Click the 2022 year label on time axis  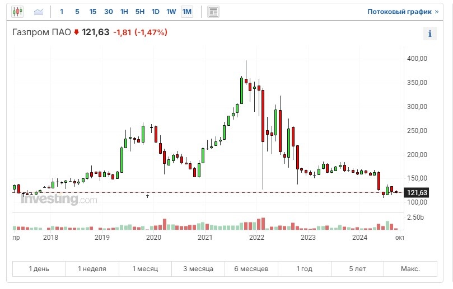(x=256, y=238)
